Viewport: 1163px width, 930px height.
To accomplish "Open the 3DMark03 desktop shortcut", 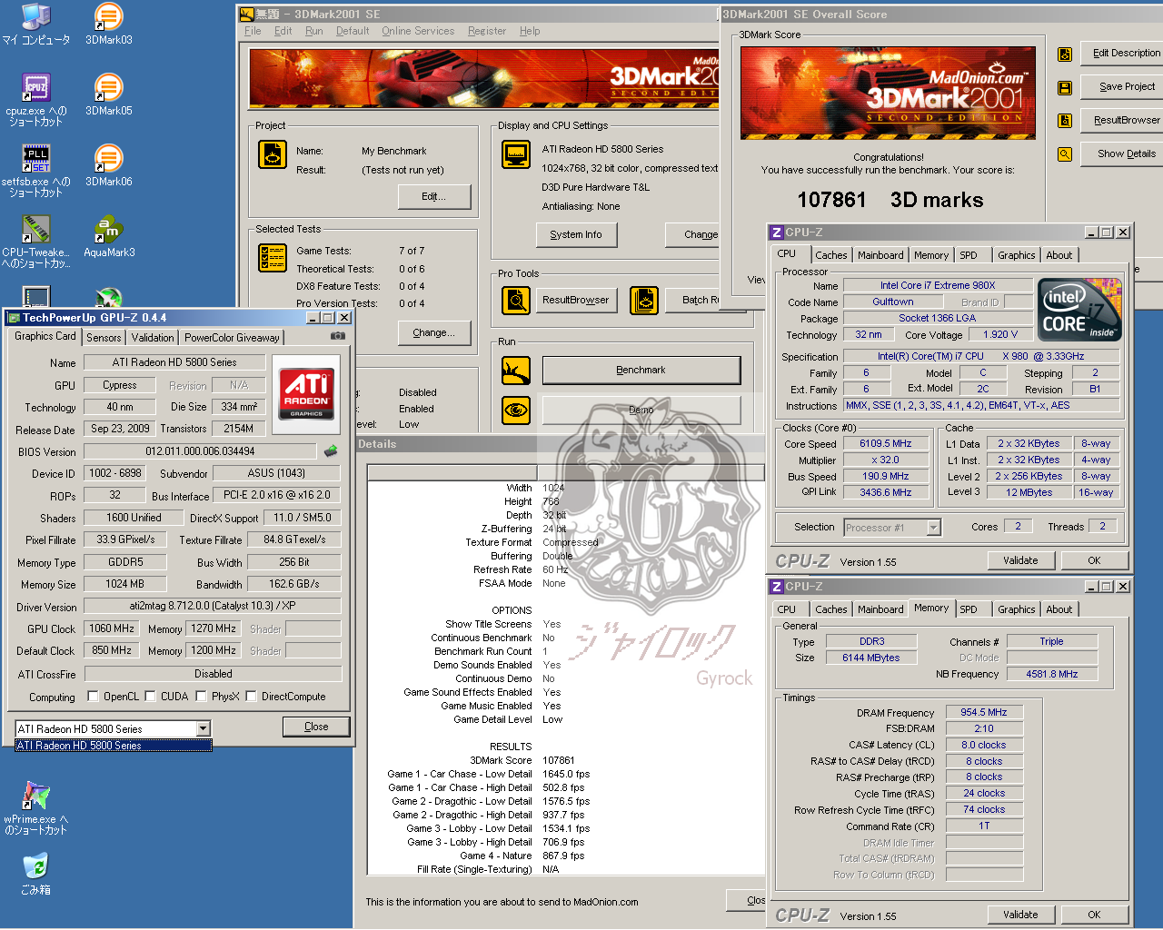I will click(x=108, y=24).
